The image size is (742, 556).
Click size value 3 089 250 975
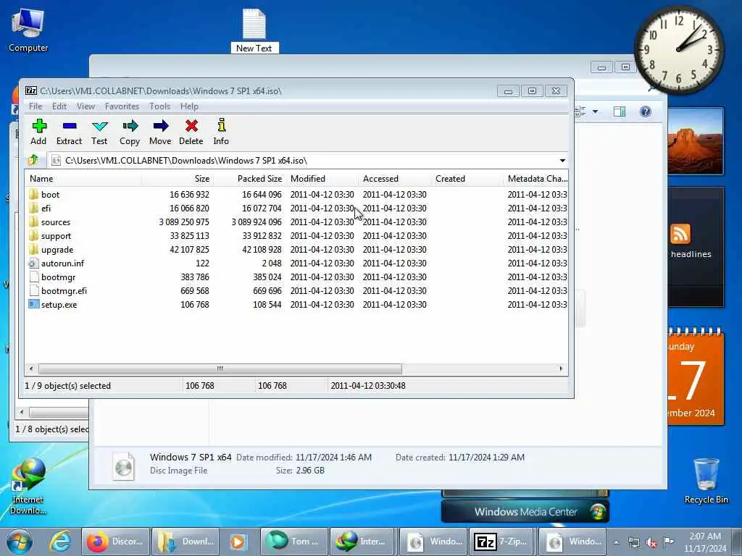click(x=183, y=222)
